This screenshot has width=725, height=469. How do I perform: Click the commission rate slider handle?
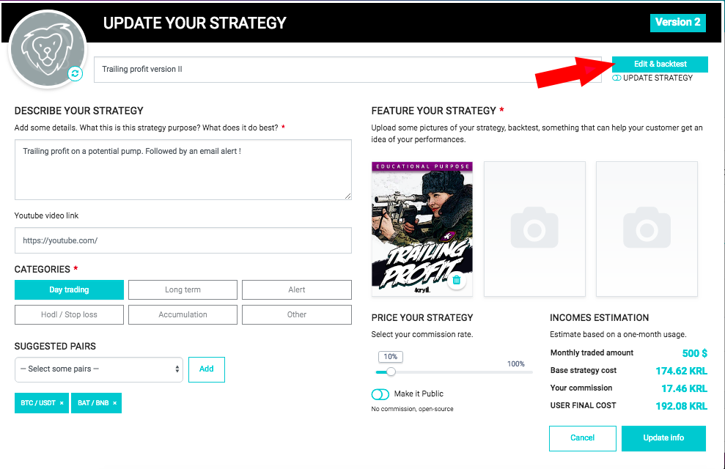[391, 372]
